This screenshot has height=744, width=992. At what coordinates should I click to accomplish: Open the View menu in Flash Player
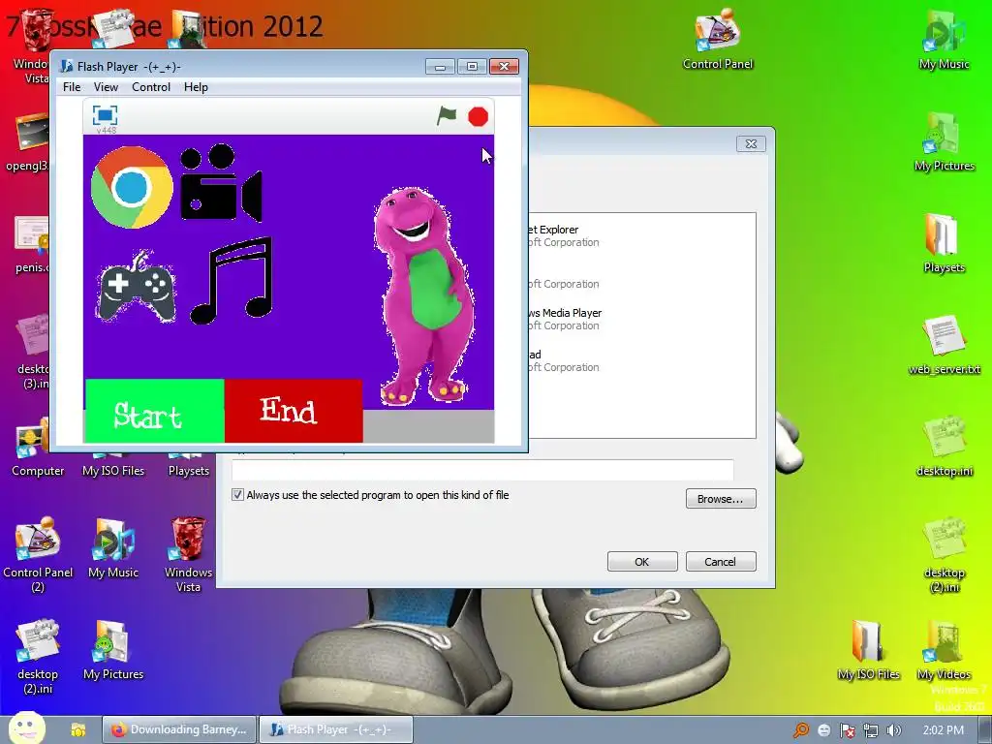pyautogui.click(x=106, y=87)
